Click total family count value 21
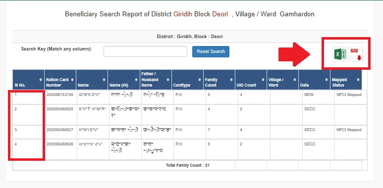The width and height of the screenshot is (383, 188). (208, 165)
